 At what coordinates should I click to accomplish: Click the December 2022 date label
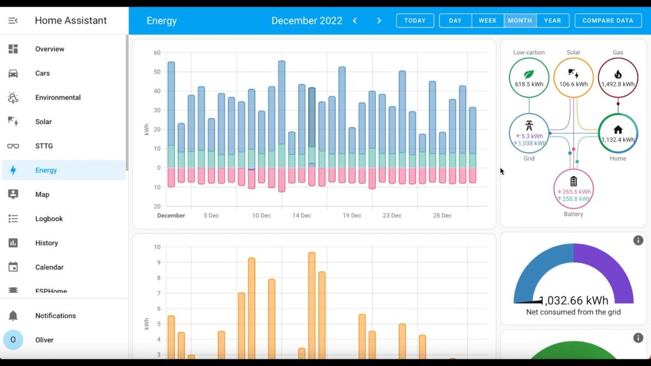click(x=307, y=20)
